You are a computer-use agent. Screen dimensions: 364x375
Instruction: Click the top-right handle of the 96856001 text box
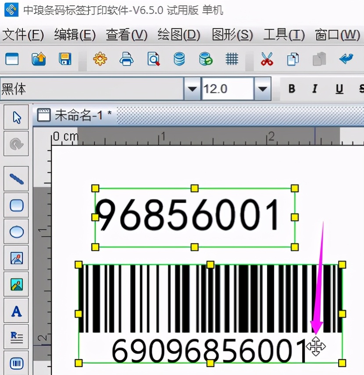coord(295,188)
